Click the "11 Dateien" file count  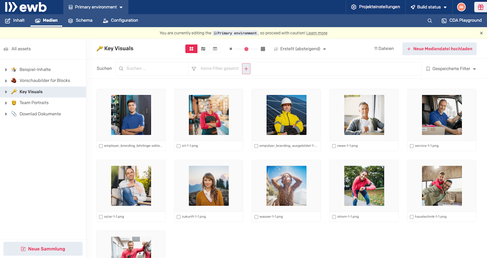tap(384, 49)
